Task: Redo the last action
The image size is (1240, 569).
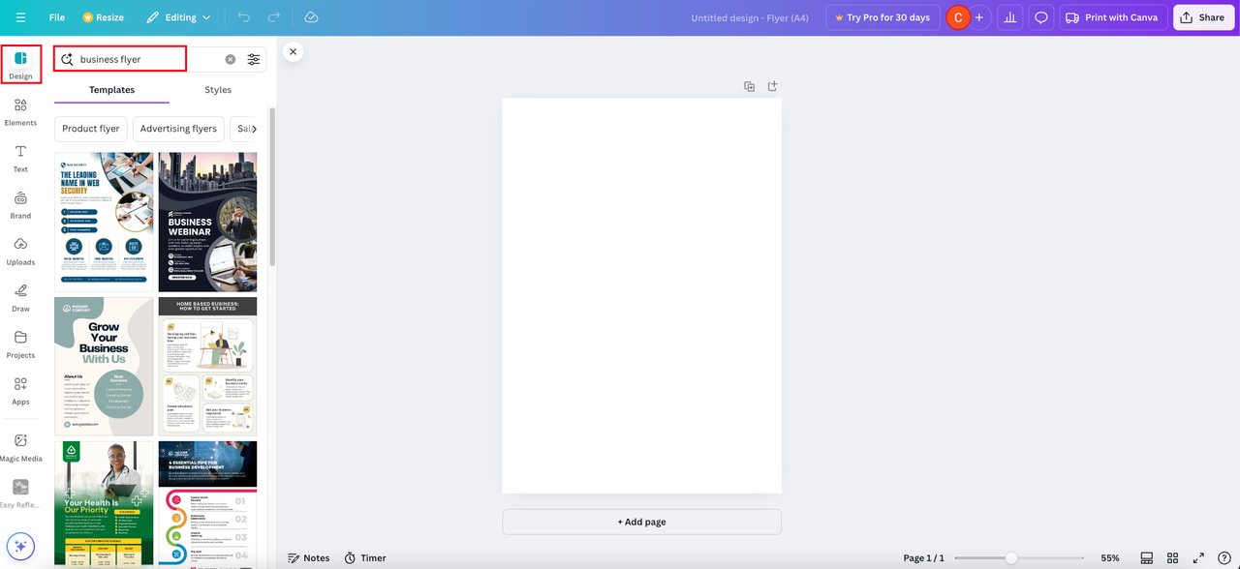Action: (x=274, y=17)
